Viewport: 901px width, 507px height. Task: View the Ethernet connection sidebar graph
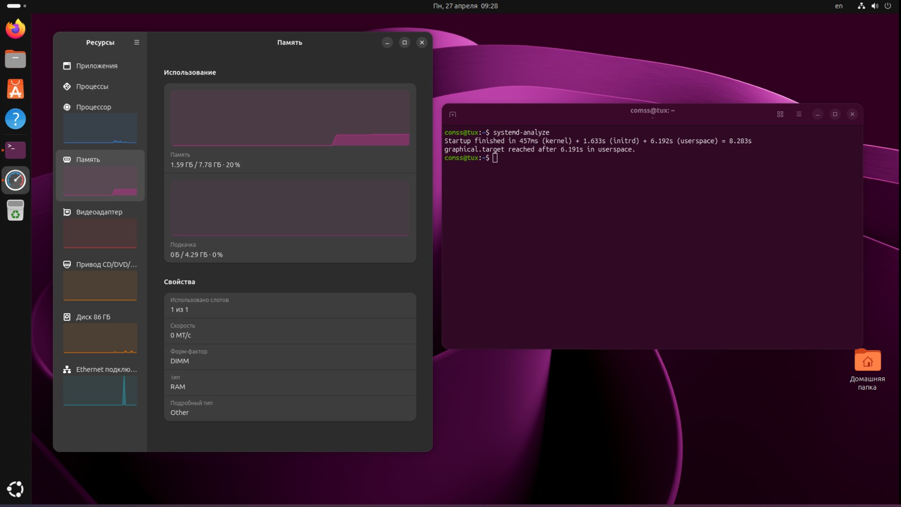[100, 390]
